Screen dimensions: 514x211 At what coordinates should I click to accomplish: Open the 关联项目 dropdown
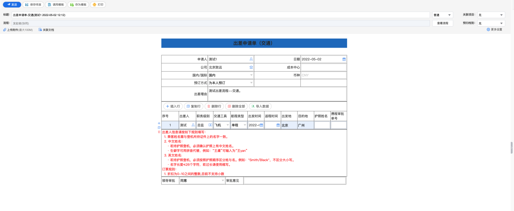tap(491, 15)
